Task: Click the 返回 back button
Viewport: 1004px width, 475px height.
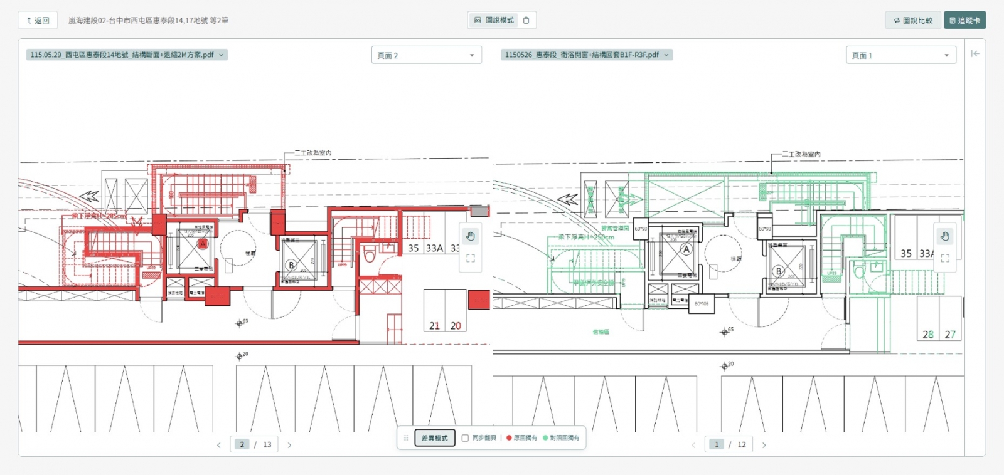Action: tap(38, 20)
